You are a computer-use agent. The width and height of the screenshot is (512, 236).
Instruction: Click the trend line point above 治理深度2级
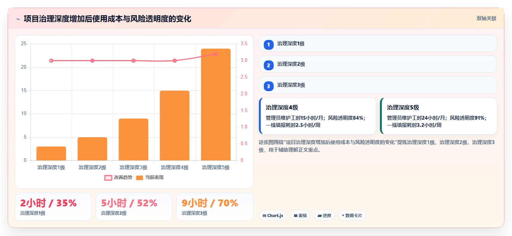click(x=93, y=61)
